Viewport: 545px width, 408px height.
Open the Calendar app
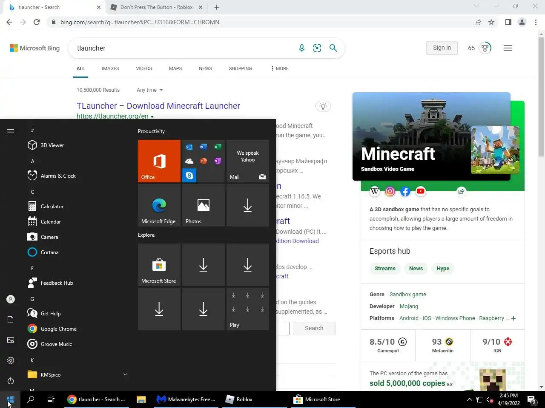click(77, 222)
